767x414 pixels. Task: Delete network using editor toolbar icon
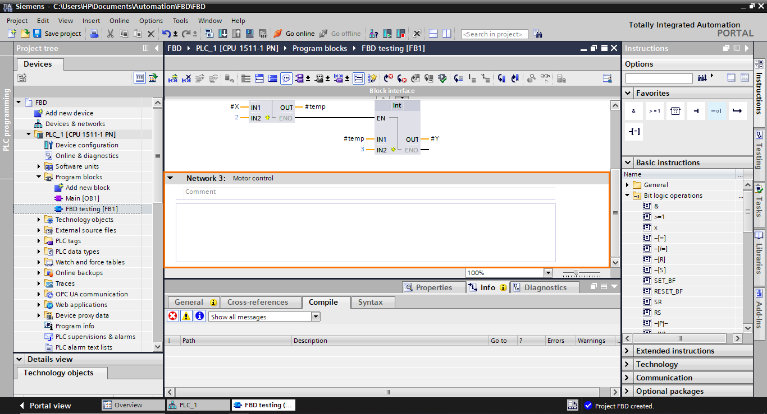pos(186,78)
